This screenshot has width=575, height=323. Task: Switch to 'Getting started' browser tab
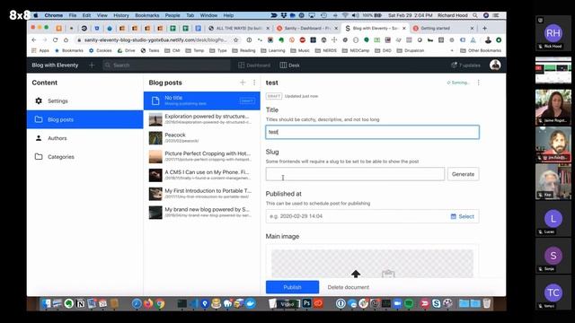click(x=443, y=28)
